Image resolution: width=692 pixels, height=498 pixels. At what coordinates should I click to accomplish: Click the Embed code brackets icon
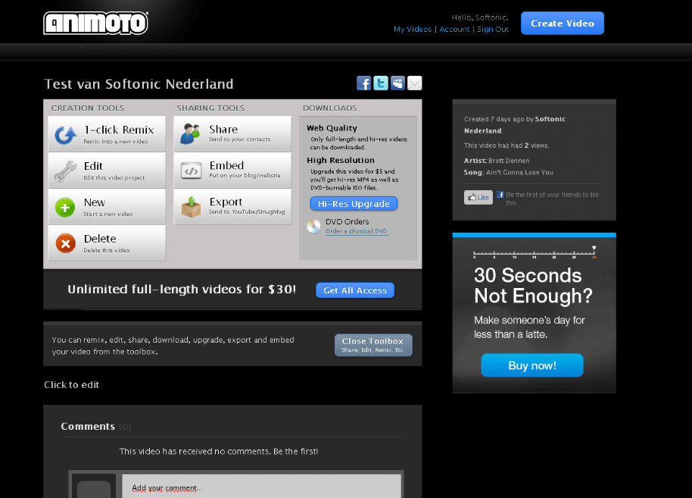(191, 171)
